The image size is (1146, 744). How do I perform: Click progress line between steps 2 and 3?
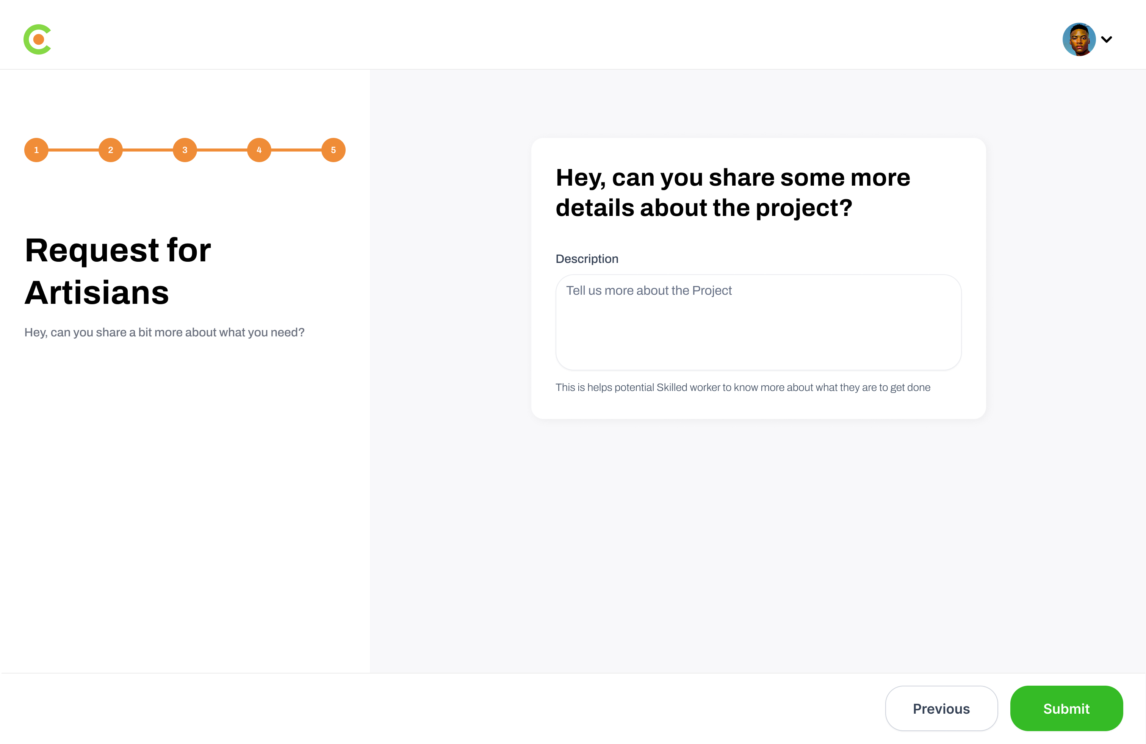point(147,150)
